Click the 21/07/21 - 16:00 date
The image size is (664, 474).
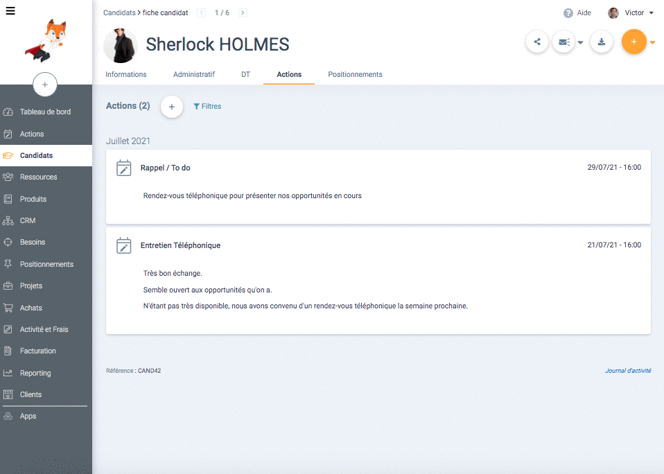coord(614,245)
